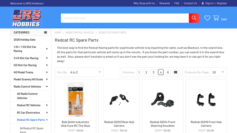Screen dimensions: 237x133
Task: Click the CATEGORIES header label
Action: coord(21,33)
